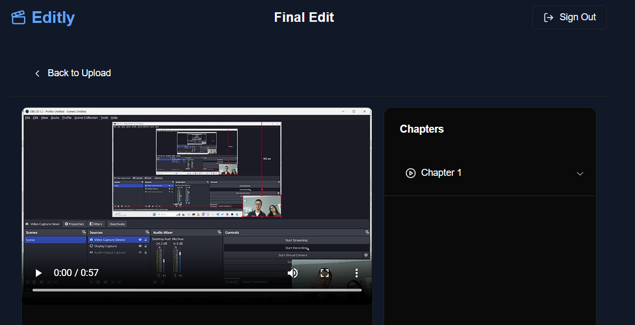Click the Editly brand name text
635x325 pixels.
(x=53, y=18)
